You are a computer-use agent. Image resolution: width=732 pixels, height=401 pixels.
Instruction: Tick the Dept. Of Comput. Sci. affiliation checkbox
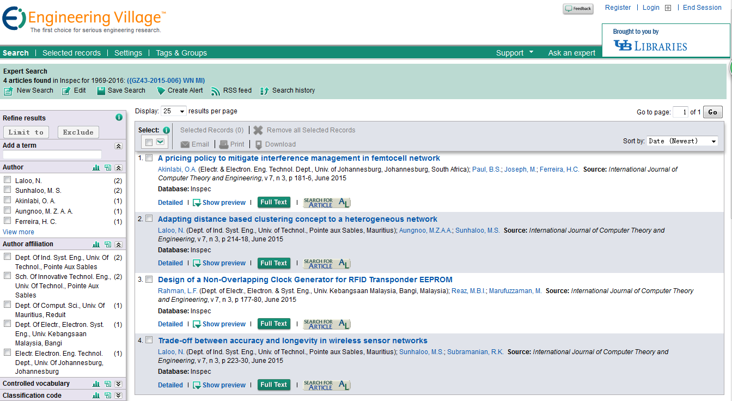8,305
